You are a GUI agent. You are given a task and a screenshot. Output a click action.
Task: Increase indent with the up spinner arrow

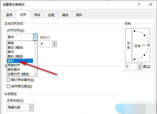point(54,42)
